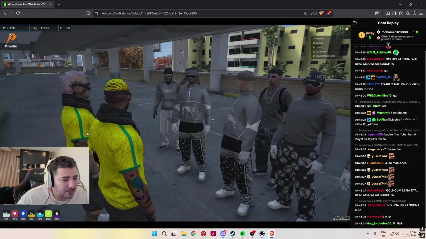The height and width of the screenshot is (239, 426).
Task: View site info icon left of URL
Action: click(x=97, y=13)
